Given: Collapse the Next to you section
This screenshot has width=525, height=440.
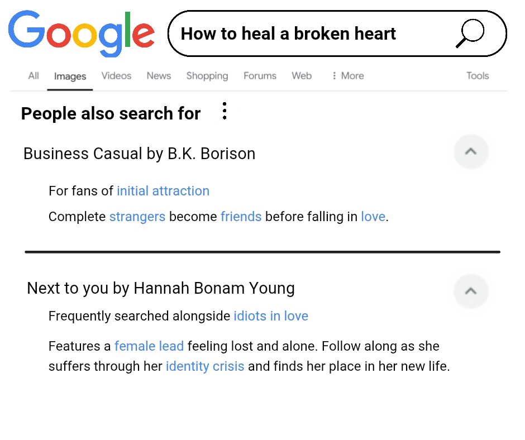Looking at the screenshot, I should click(x=471, y=291).
